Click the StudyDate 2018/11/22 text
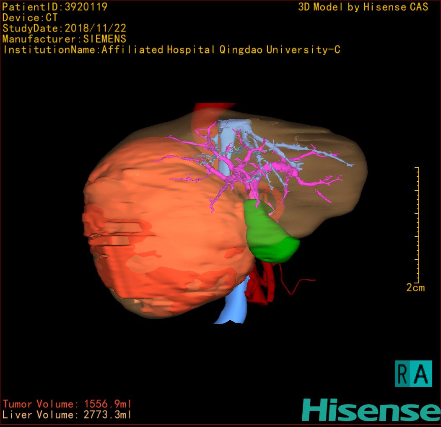The image size is (441, 427). tap(64, 28)
